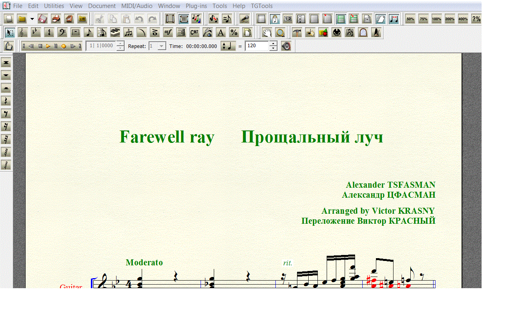Select the Speedy Entry tool
Viewport: 510px width, 327px height.
pyautogui.click(x=102, y=32)
